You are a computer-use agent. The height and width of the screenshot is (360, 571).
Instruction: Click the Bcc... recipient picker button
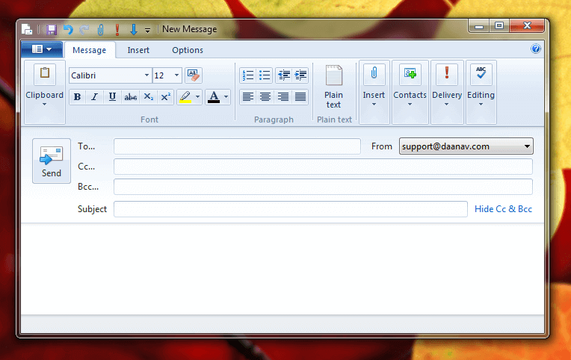(88, 187)
